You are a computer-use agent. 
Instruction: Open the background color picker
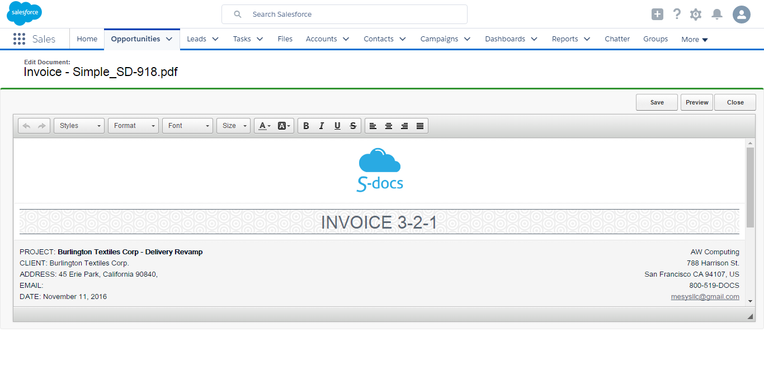pyautogui.click(x=284, y=126)
